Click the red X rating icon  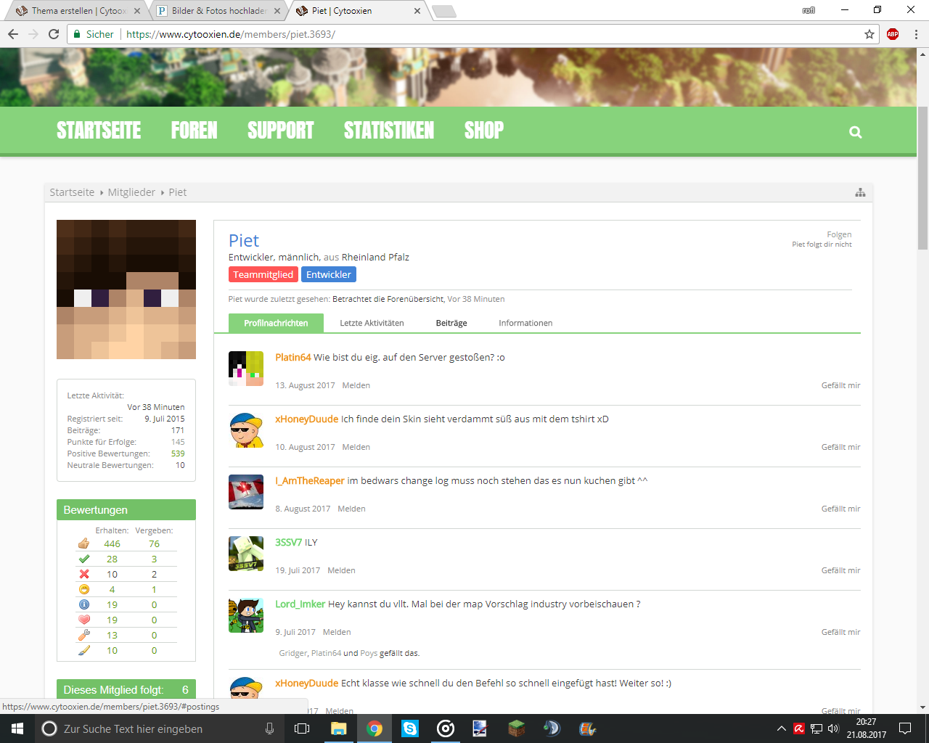(x=84, y=574)
